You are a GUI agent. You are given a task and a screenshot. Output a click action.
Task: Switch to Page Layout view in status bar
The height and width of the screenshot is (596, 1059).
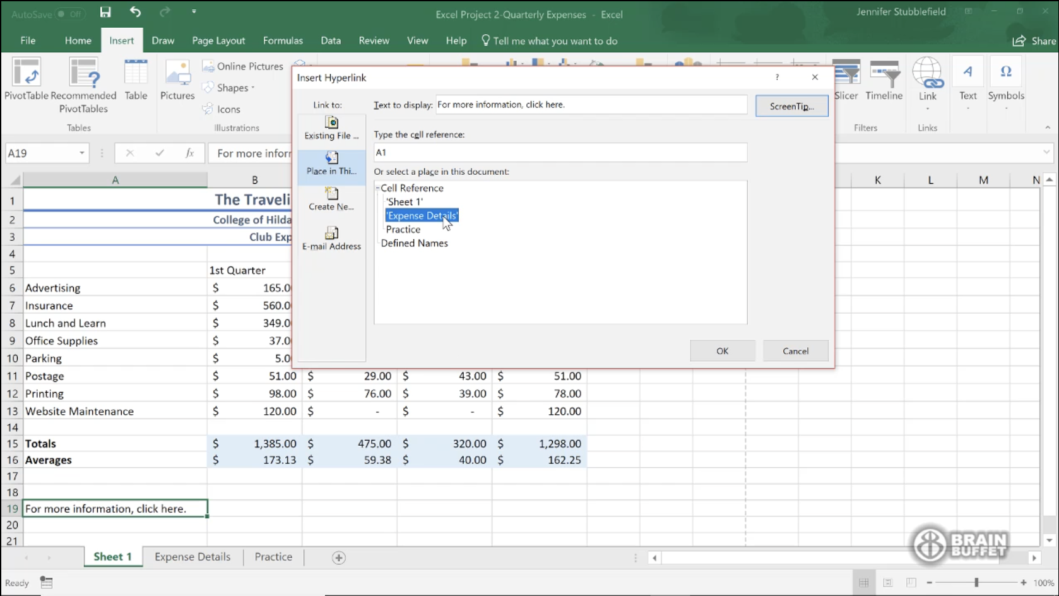click(887, 583)
